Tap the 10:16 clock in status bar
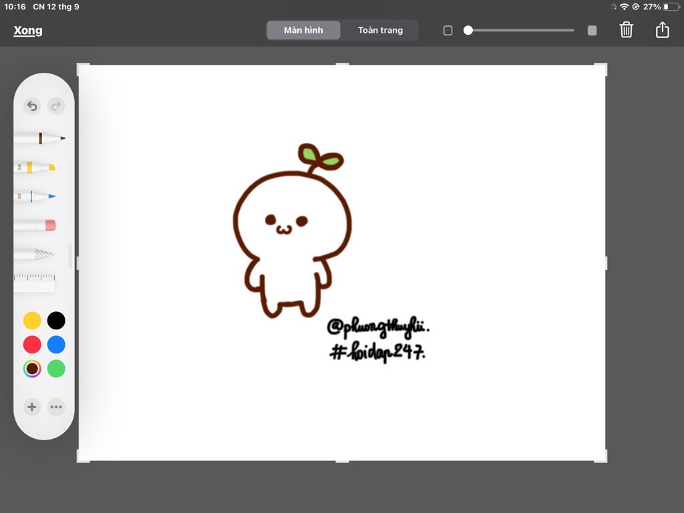The height and width of the screenshot is (513, 684). point(15,7)
